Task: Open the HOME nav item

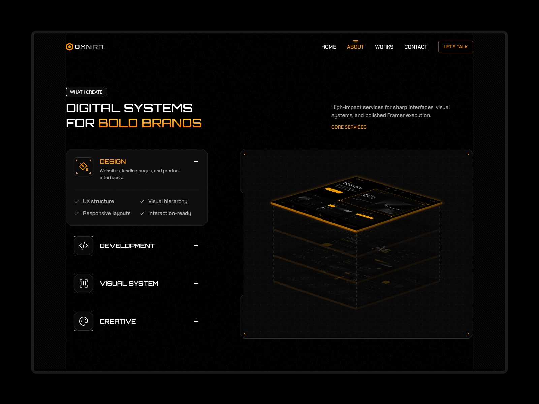Action: click(329, 47)
